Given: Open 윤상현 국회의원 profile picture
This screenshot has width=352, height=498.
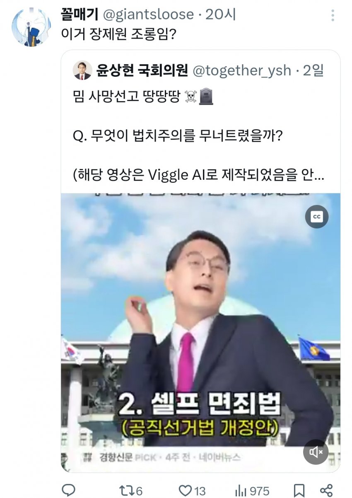Looking at the screenshot, I should click(82, 70).
